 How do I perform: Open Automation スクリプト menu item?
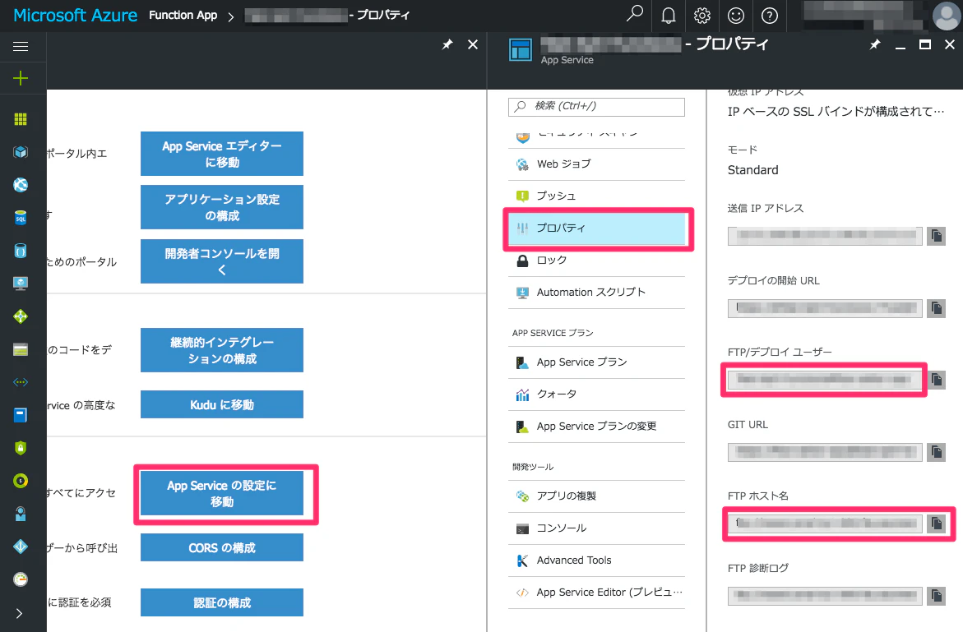coord(596,292)
